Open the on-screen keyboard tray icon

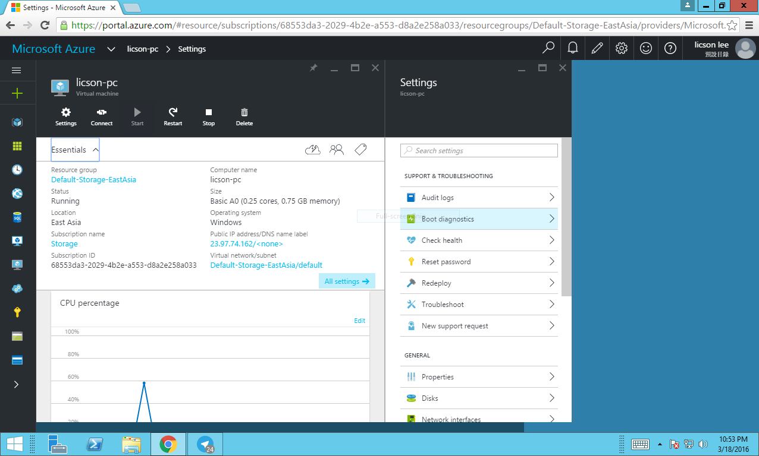point(640,444)
